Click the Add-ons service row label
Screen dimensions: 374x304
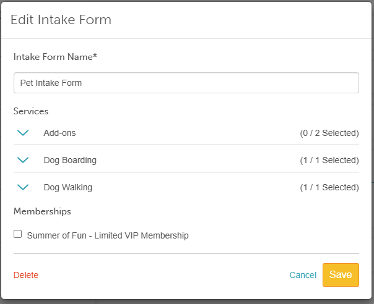pyautogui.click(x=59, y=133)
